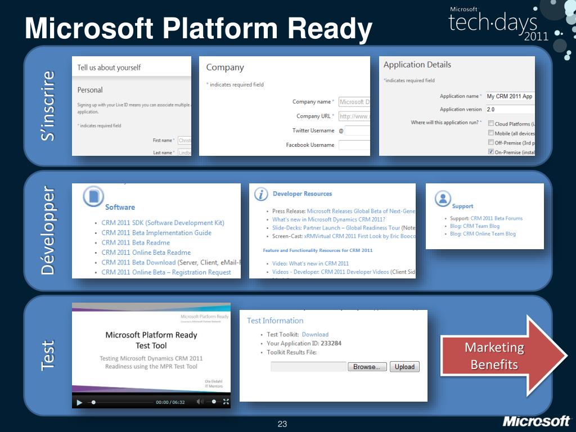Open the Test Toolkit Download link

(315, 334)
